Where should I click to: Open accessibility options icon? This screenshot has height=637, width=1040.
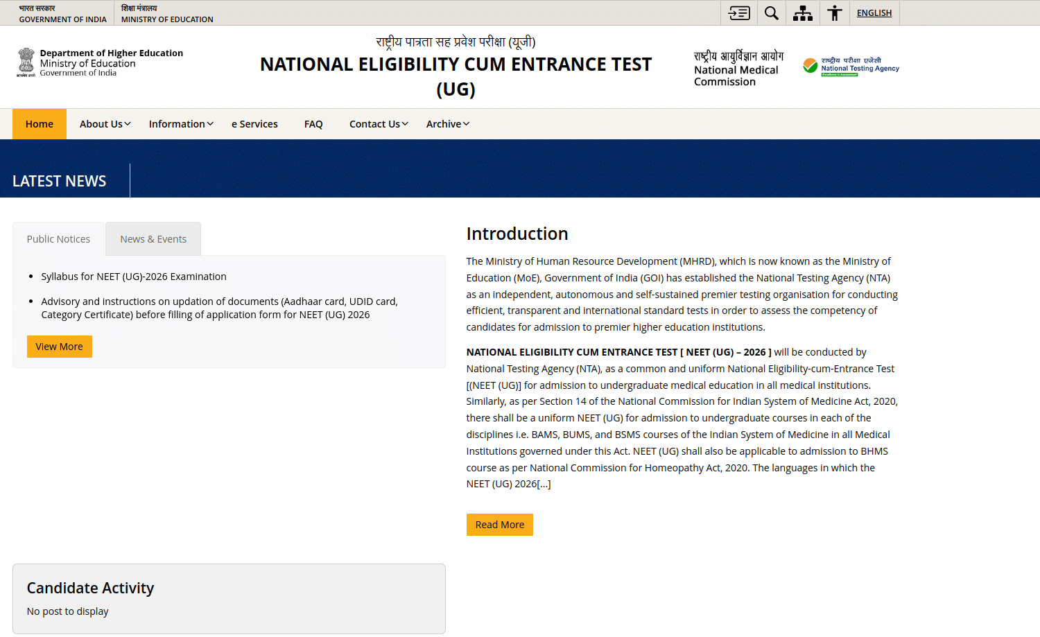pos(835,13)
